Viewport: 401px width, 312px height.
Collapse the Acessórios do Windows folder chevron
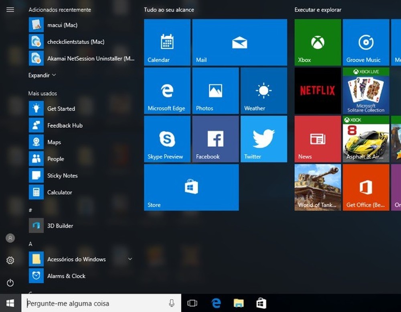coord(129,259)
